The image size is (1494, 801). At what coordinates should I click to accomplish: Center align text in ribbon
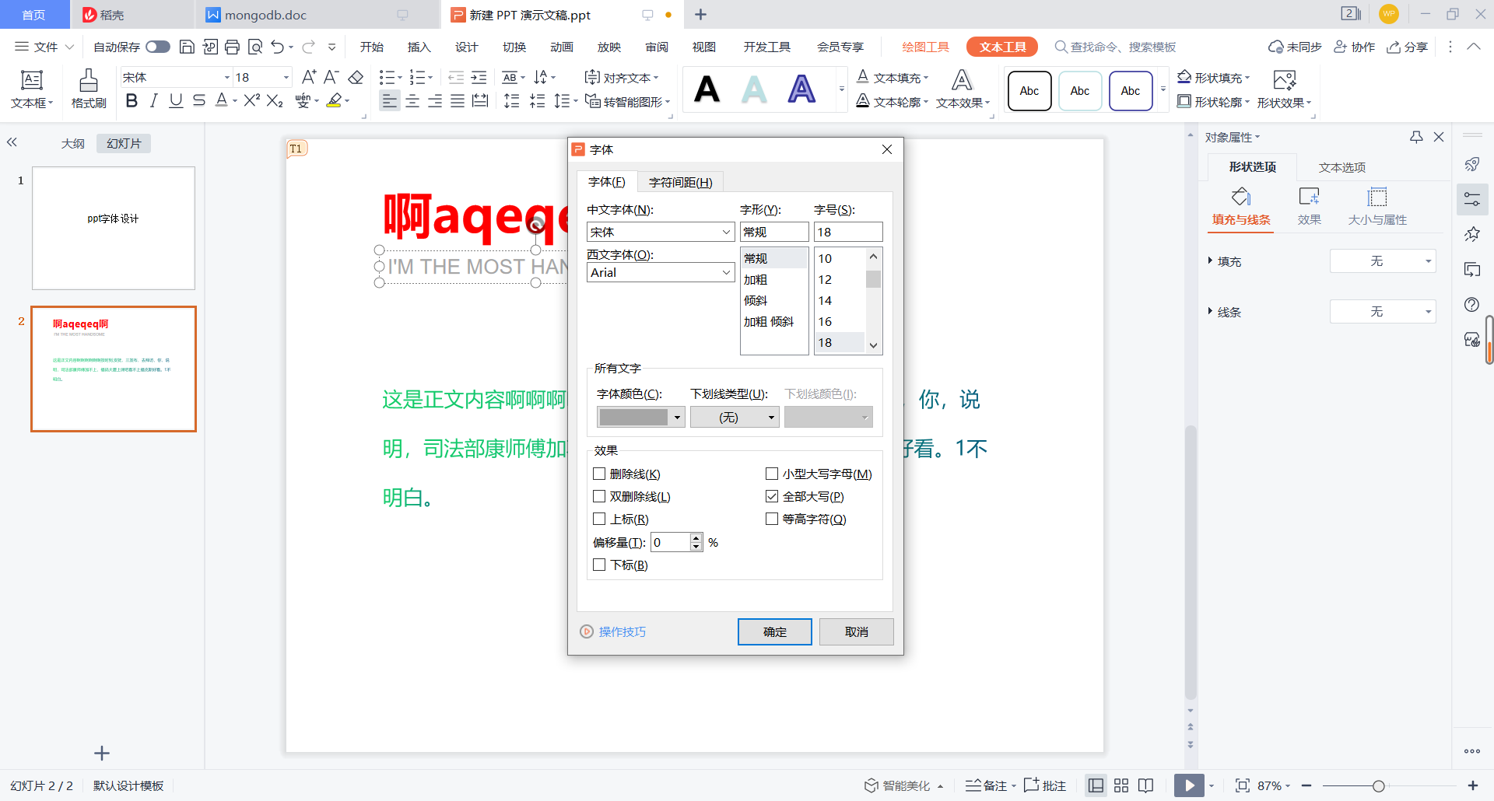click(x=412, y=101)
